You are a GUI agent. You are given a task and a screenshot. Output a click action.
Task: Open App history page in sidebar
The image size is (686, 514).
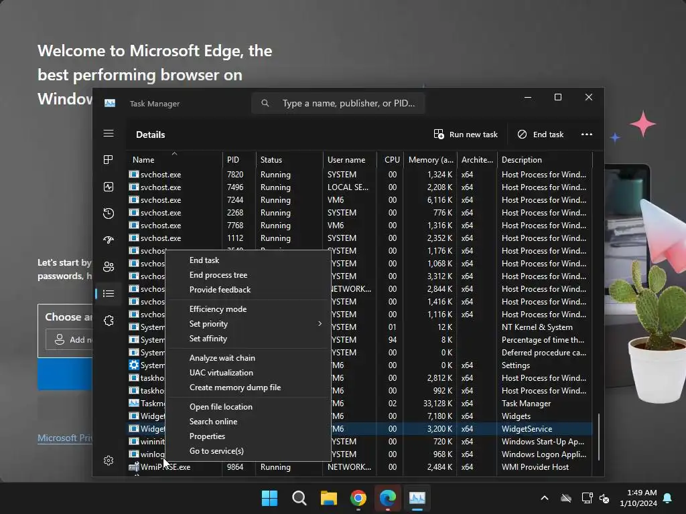tap(109, 213)
